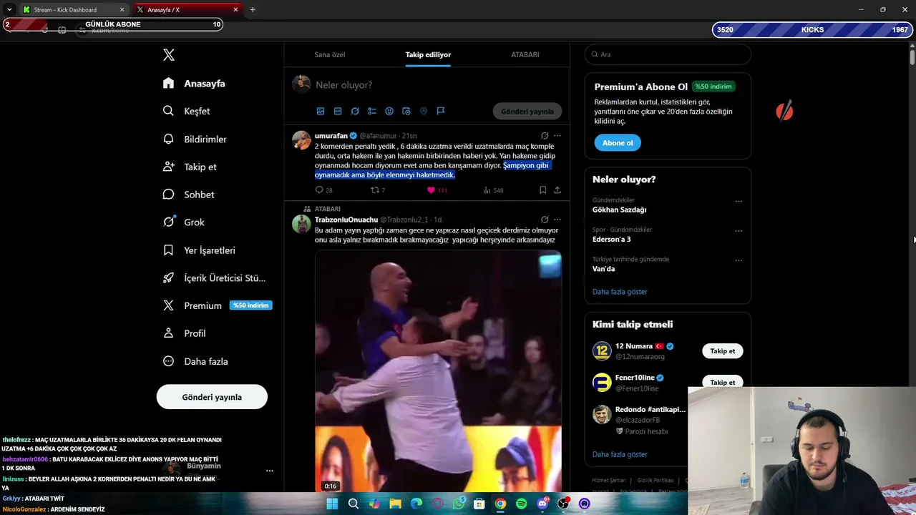View analytics of the umurafan post
This screenshot has height=515, width=916.
point(493,190)
